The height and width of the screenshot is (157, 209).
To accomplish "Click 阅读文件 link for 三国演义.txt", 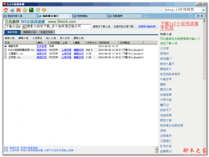I will pos(42,54).
